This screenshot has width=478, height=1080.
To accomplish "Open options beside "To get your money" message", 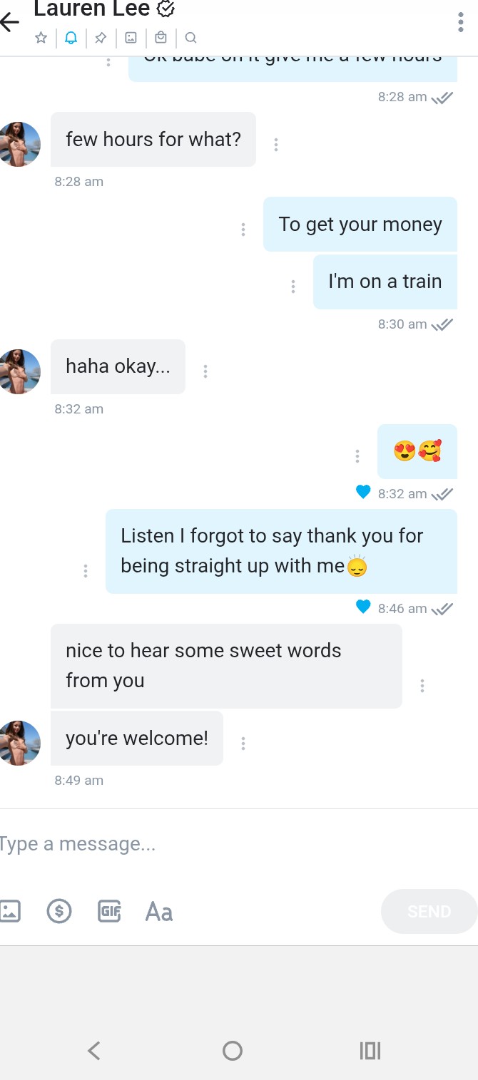I will click(x=243, y=230).
